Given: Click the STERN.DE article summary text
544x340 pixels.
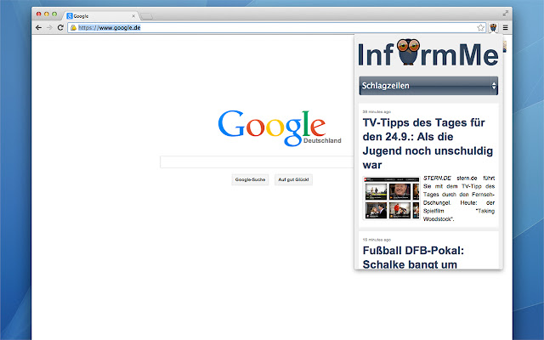Looking at the screenshot, I should [x=459, y=198].
